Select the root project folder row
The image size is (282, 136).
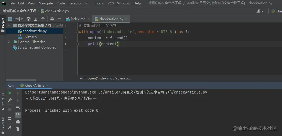click(34, 25)
